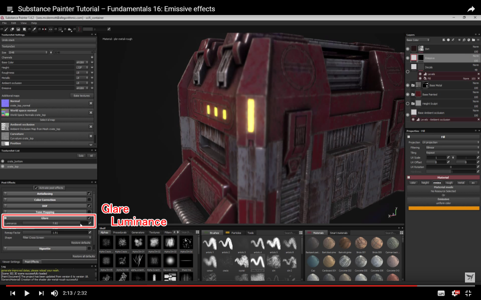Adjust the Glare Luminance slider

[x=55, y=223]
